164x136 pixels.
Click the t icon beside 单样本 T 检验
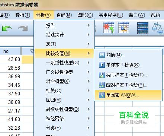click(x=102, y=65)
